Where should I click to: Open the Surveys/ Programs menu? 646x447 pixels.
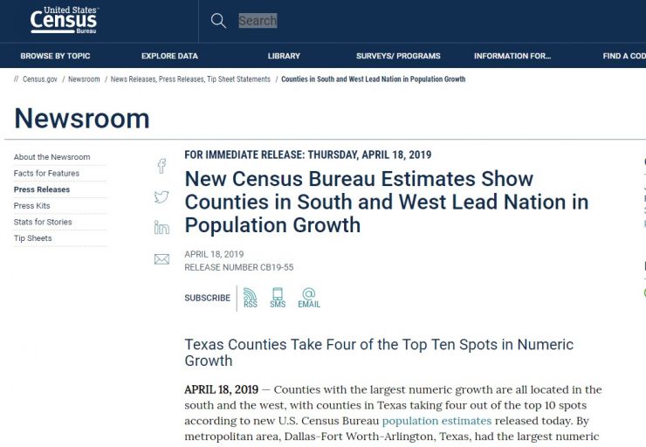coord(398,56)
